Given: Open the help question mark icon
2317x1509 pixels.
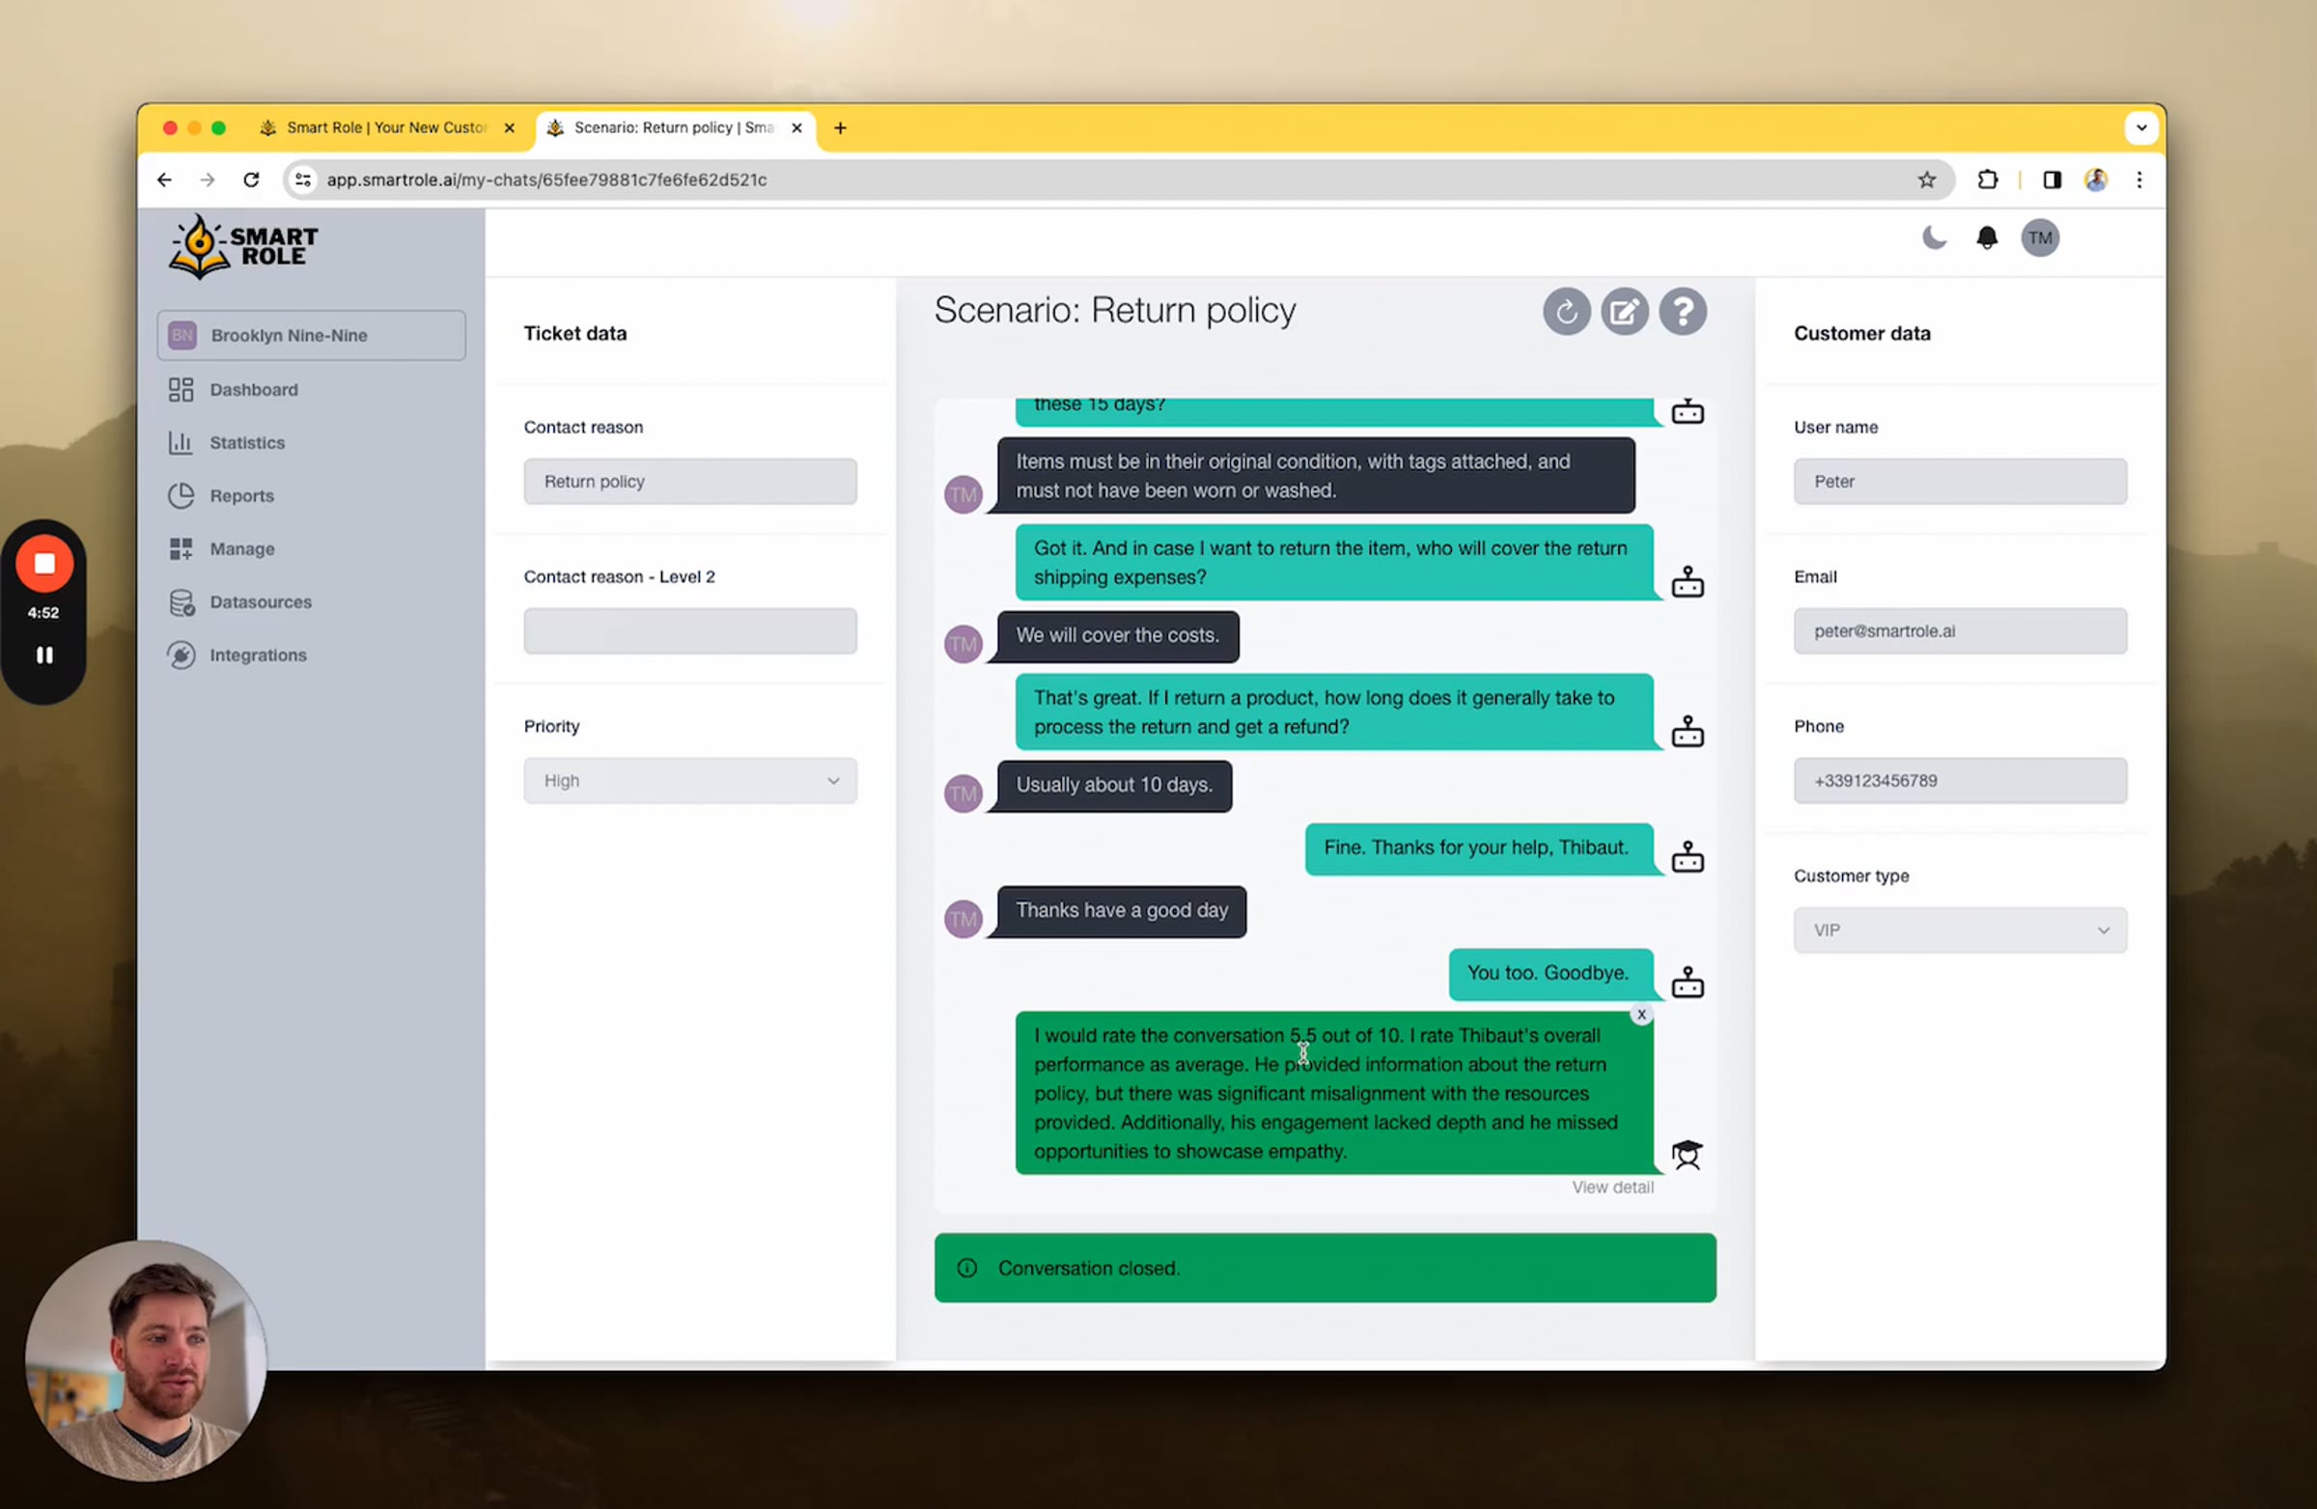Looking at the screenshot, I should (x=1683, y=312).
